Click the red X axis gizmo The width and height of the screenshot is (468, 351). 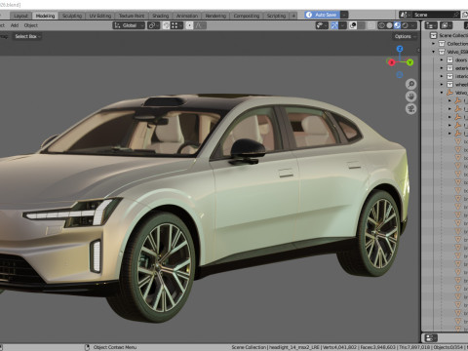tap(392, 62)
